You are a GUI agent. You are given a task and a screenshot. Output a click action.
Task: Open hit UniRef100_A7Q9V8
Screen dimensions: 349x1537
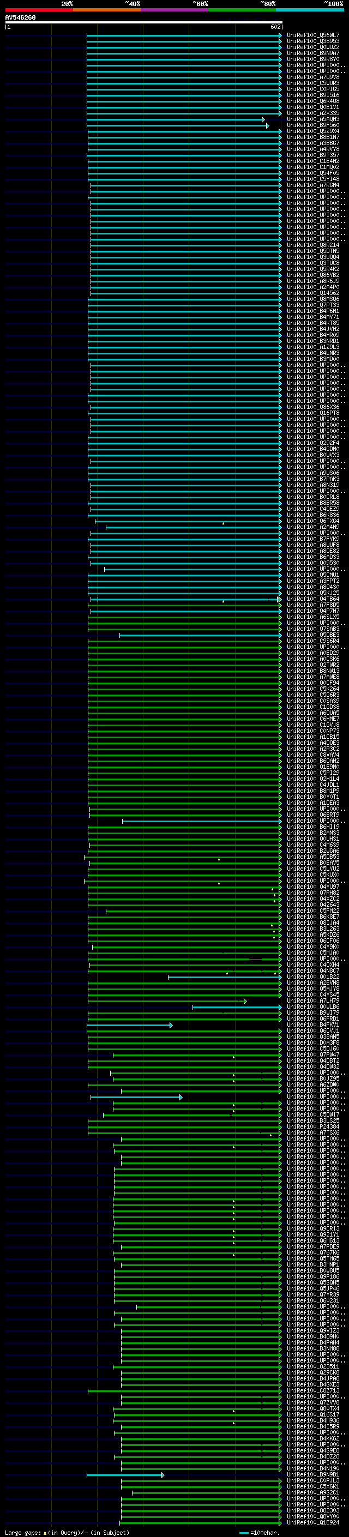tap(312, 77)
